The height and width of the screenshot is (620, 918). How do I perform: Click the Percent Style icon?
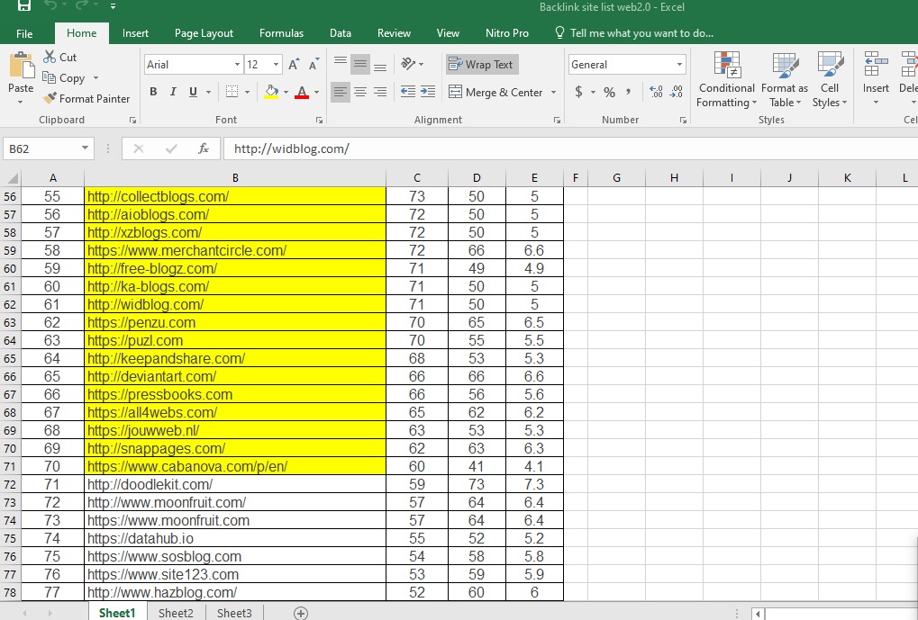coord(610,92)
